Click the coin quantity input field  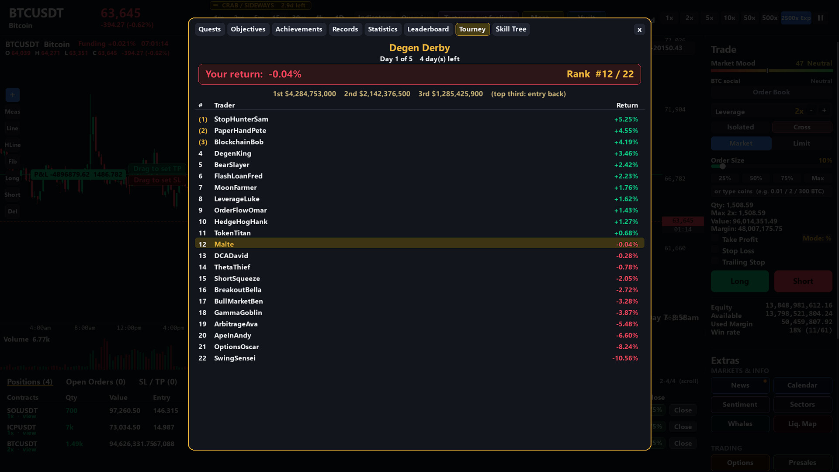772,191
